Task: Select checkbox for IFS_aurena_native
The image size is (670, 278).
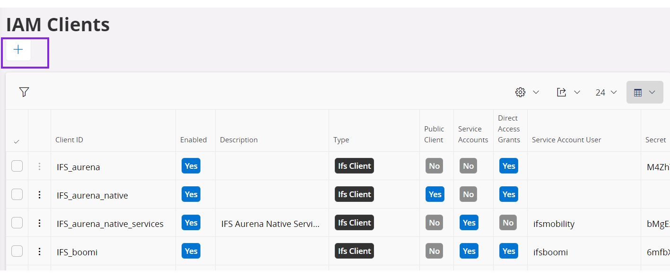Action: coord(17,194)
